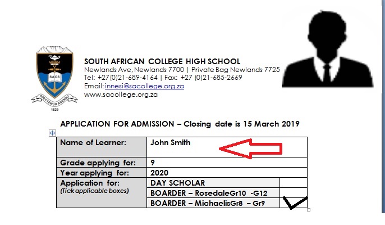Tick the DAY SCHOLAR box
The height and width of the screenshot is (225, 385).
(x=292, y=183)
